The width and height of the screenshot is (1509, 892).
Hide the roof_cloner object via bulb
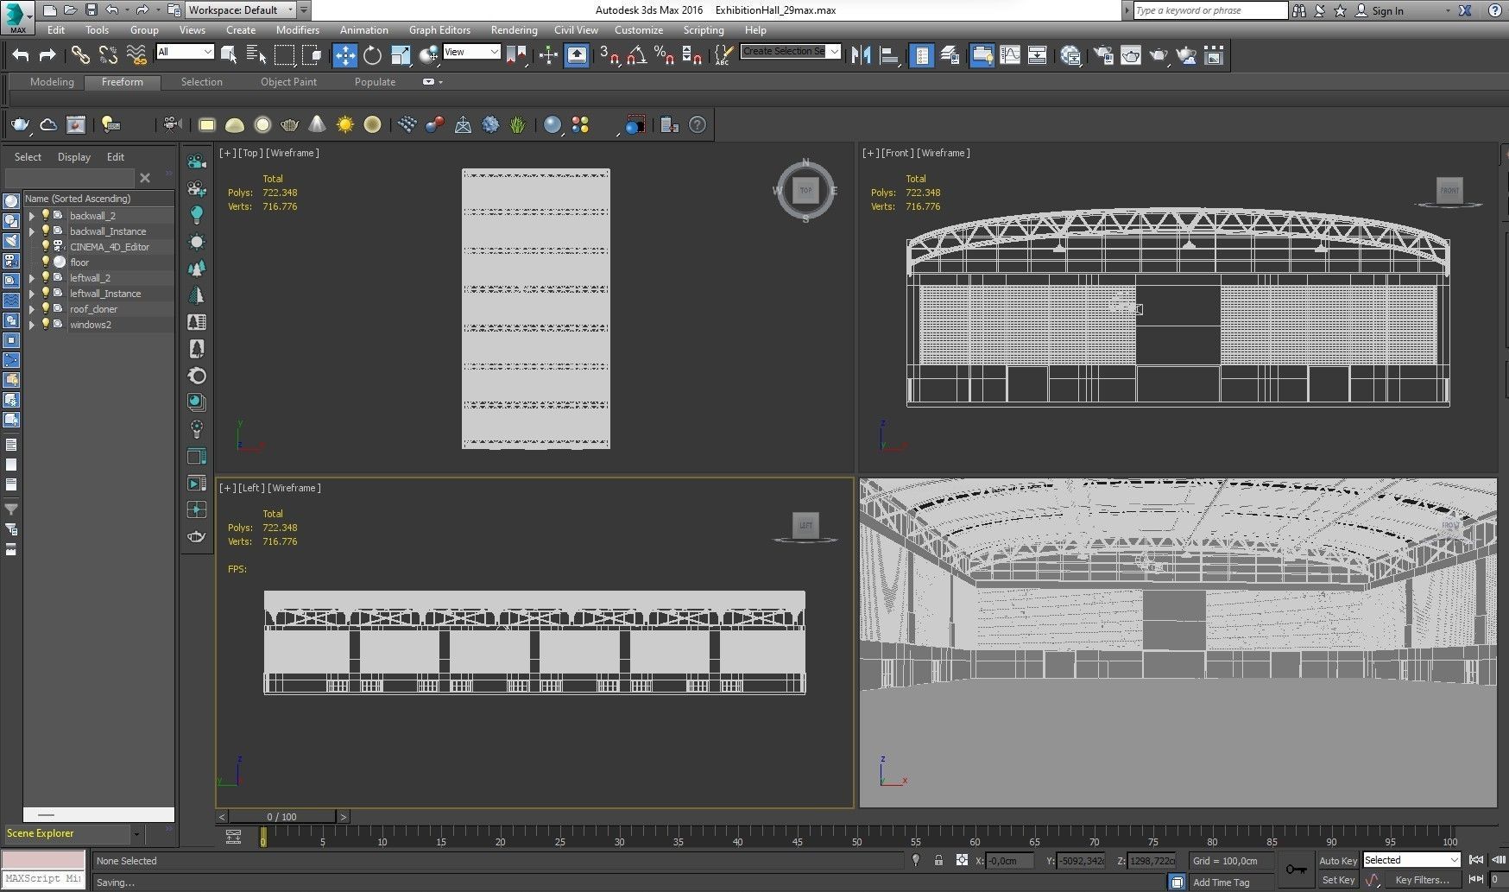click(x=46, y=308)
